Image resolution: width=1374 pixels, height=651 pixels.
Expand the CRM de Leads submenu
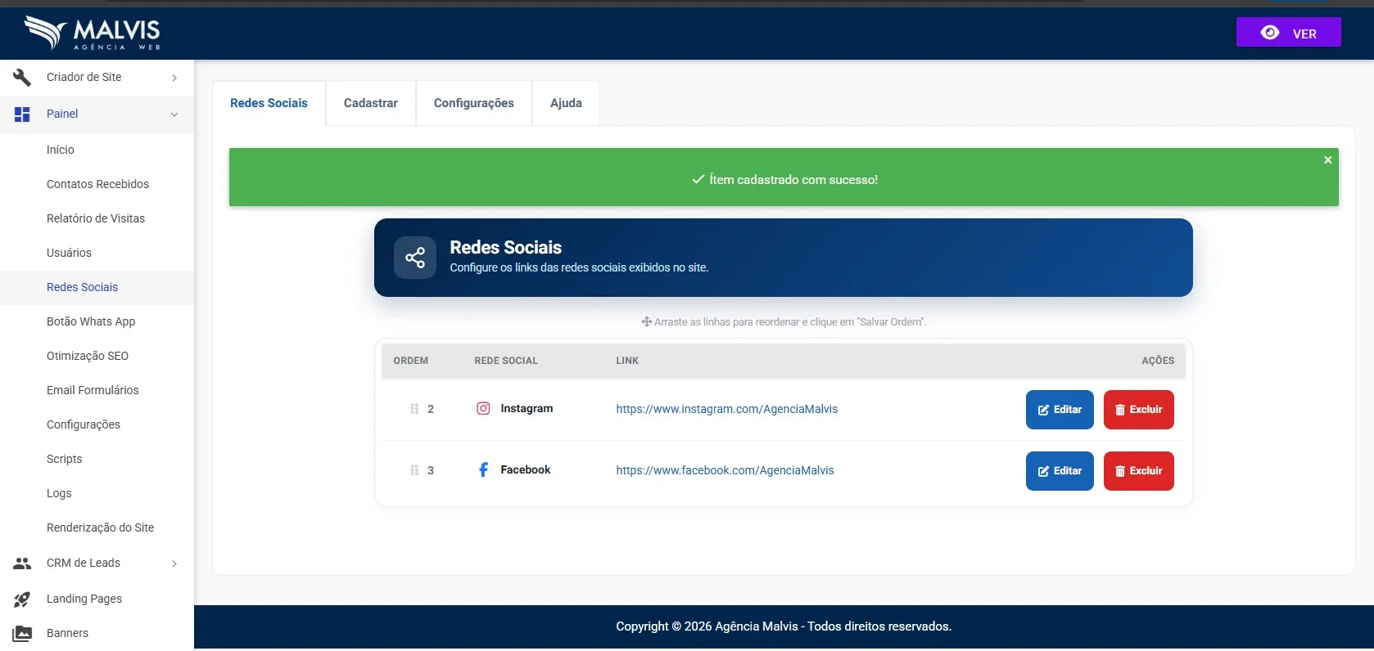coord(174,563)
